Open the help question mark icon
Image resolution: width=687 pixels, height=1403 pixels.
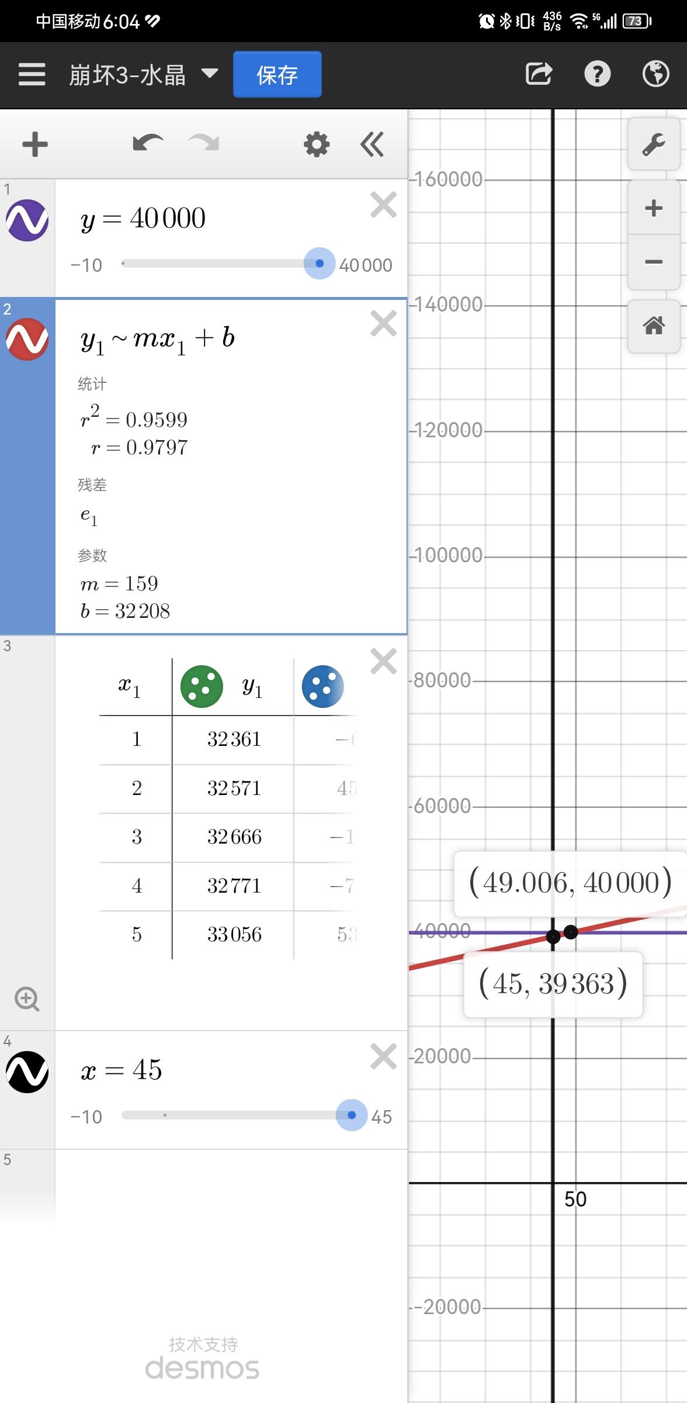tap(597, 74)
